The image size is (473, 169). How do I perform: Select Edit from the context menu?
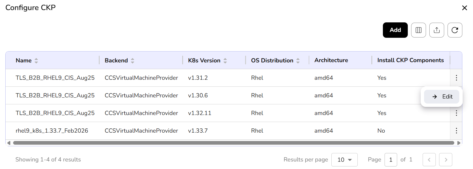coord(442,97)
